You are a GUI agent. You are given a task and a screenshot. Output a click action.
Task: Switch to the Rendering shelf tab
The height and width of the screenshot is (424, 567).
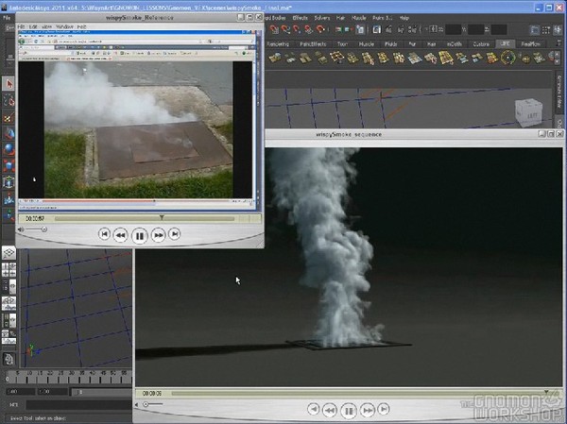[x=278, y=44]
